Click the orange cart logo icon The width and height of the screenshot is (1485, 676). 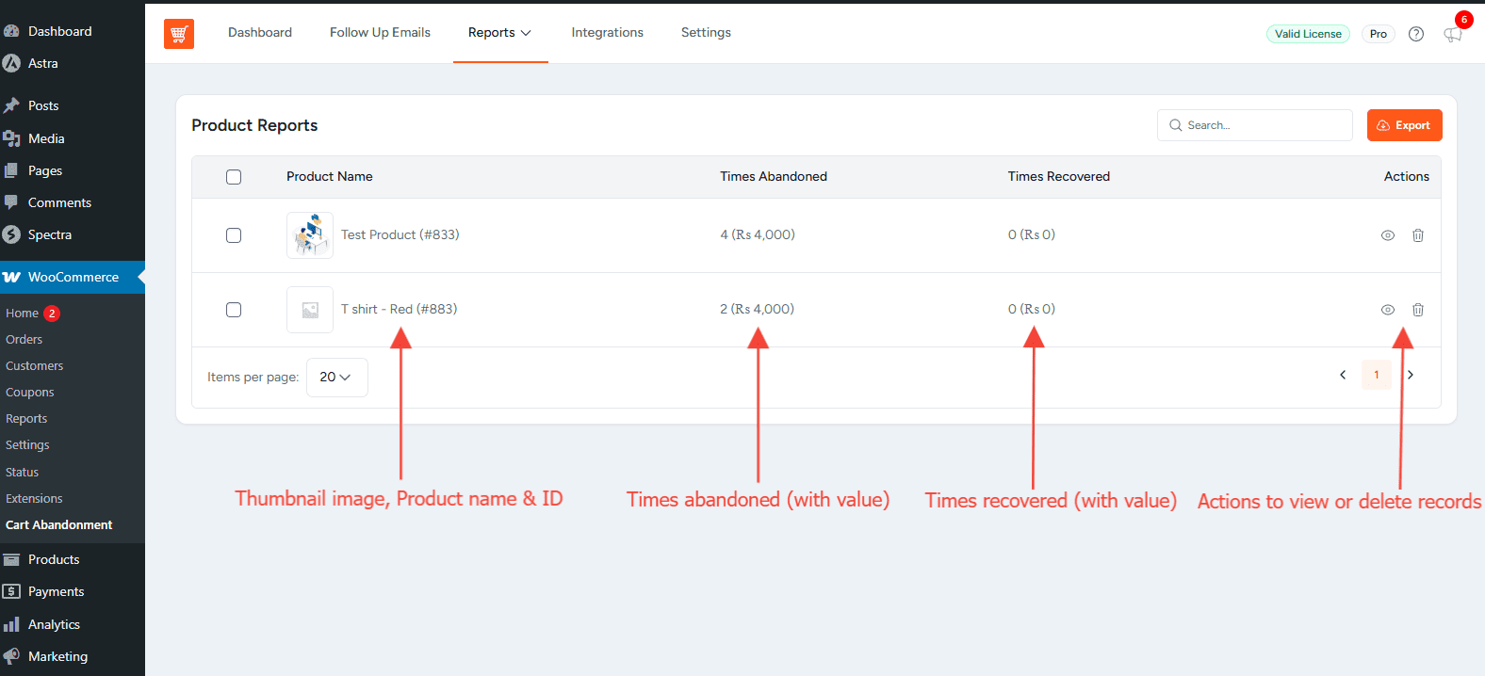coord(178,34)
